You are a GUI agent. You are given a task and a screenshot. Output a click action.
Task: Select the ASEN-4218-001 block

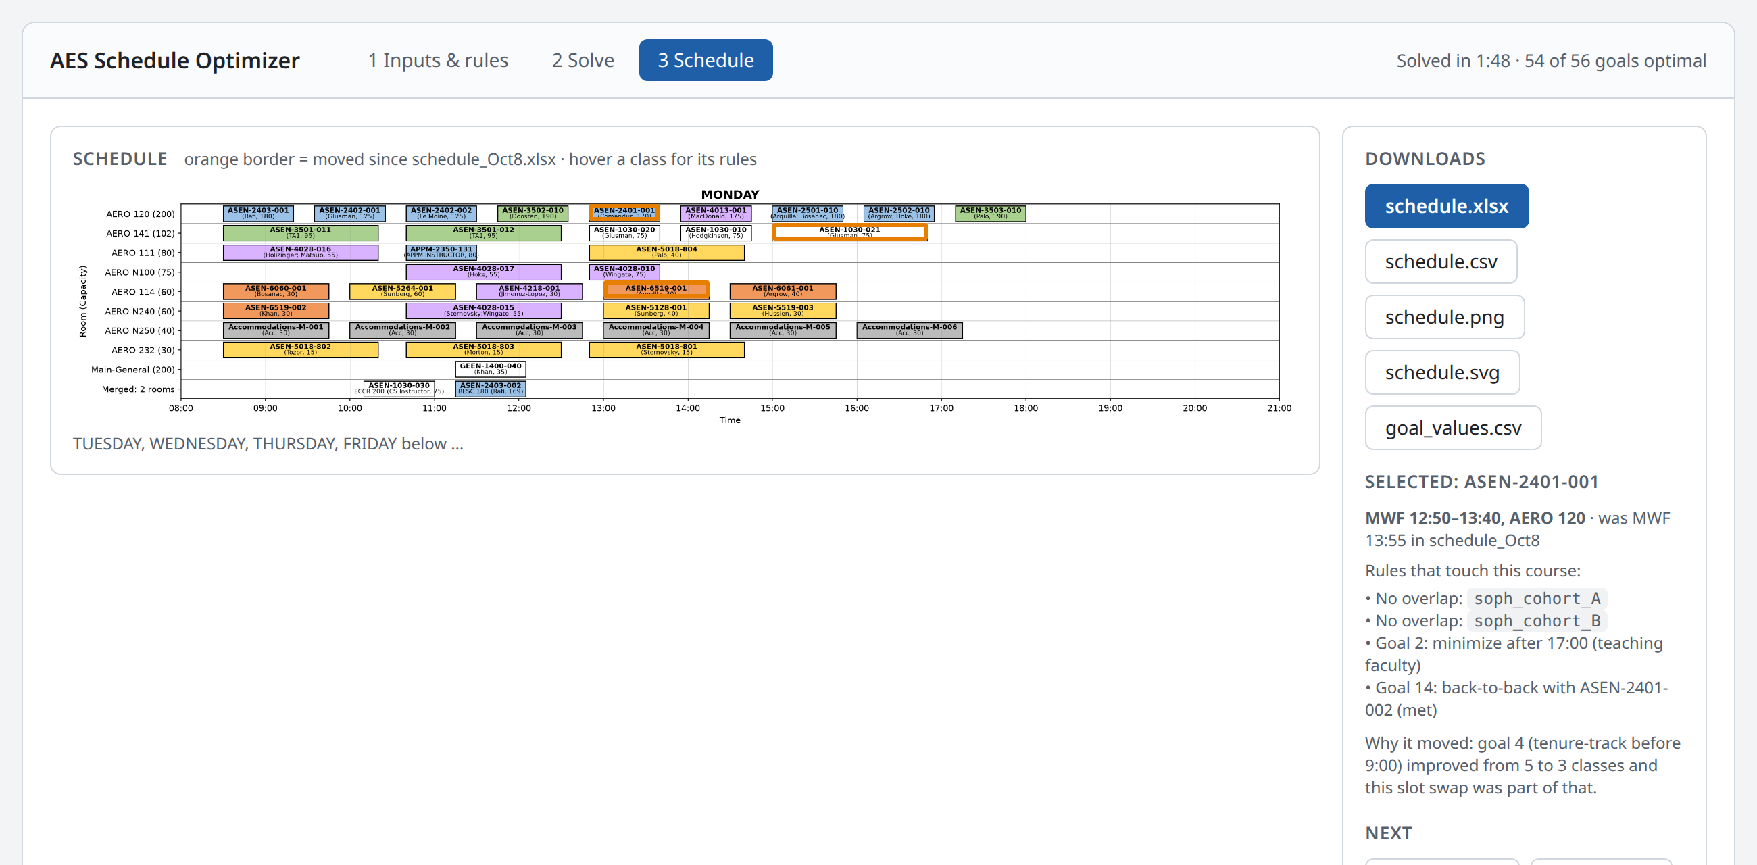tap(529, 291)
